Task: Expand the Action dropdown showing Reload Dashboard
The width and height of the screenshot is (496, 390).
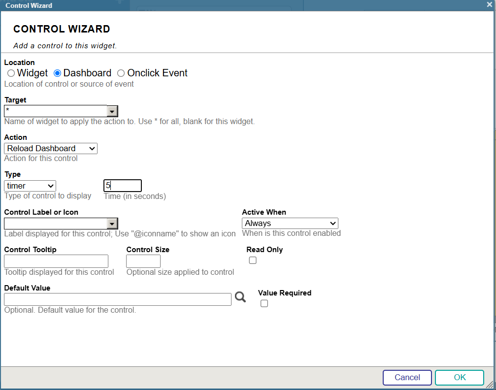Action: tap(51, 148)
